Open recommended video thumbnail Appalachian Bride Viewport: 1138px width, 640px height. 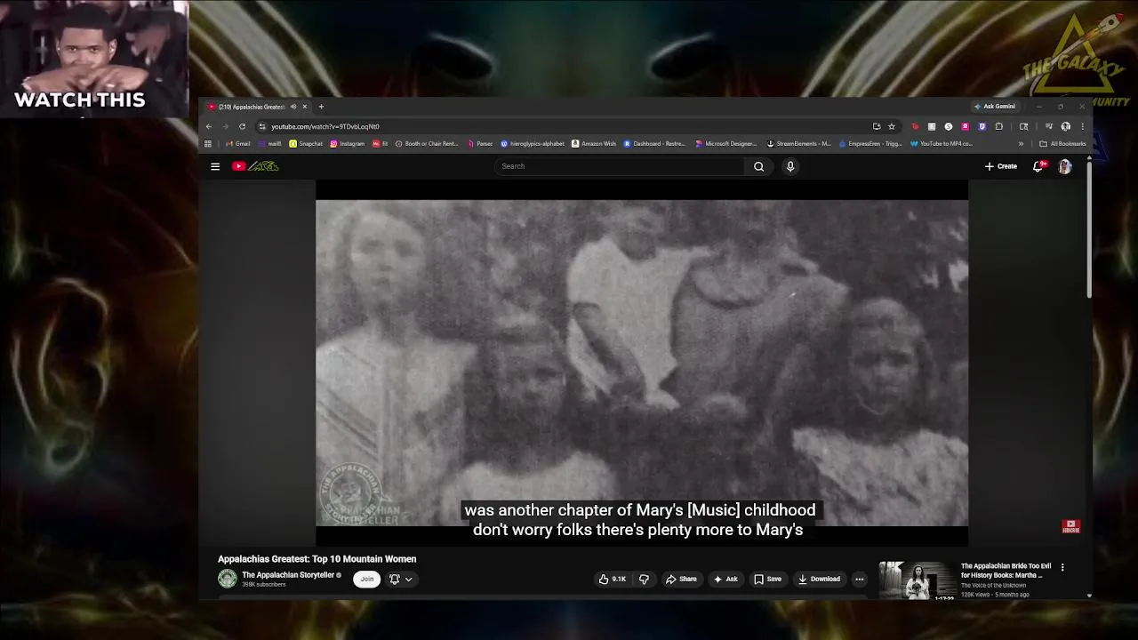(x=917, y=580)
